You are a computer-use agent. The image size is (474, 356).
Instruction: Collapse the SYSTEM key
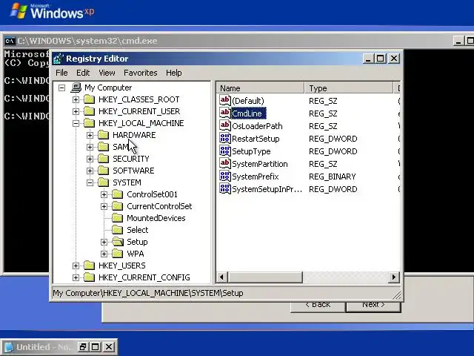90,182
